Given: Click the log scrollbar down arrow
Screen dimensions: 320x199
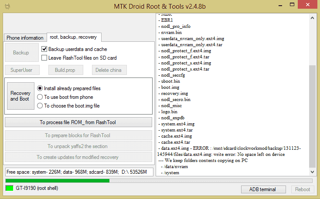Looking at the screenshot, I should point(312,172).
